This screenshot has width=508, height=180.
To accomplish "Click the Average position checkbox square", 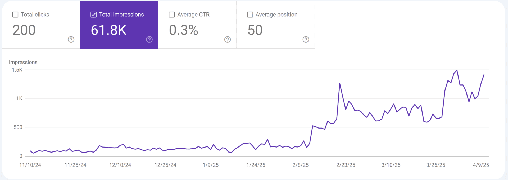I will pyautogui.click(x=250, y=15).
